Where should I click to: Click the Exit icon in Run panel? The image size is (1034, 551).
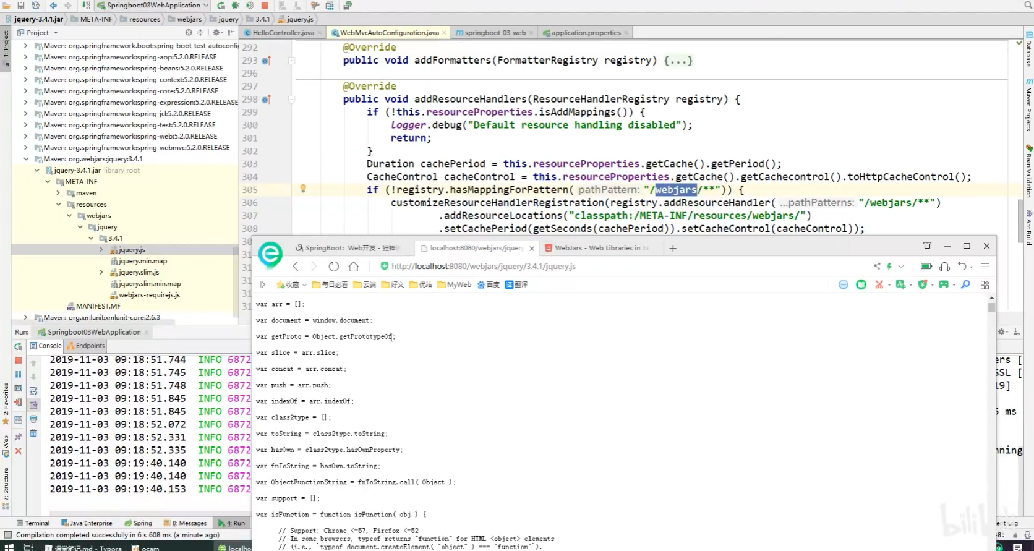(18, 403)
